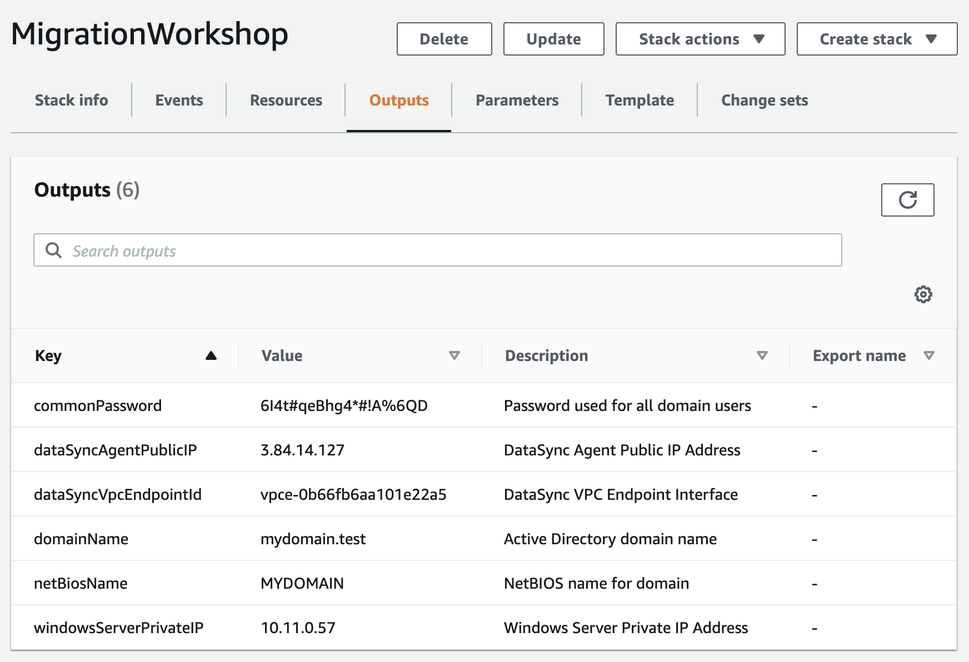969x662 pixels.
Task: Click the Update stack button
Action: coord(554,39)
